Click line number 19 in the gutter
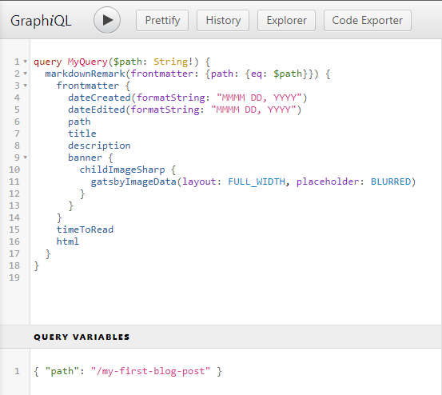442x395 pixels. pyautogui.click(x=14, y=277)
